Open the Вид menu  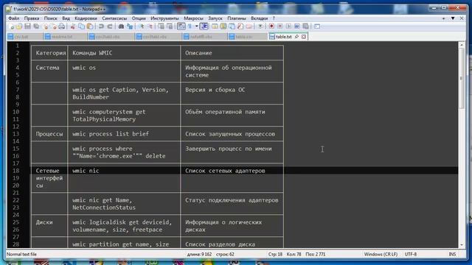66,18
